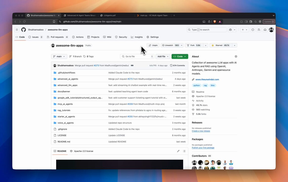Image resolution: width=288 pixels, height=182 pixels.
Task: Open the repository Settings tab
Action: pos(153,37)
